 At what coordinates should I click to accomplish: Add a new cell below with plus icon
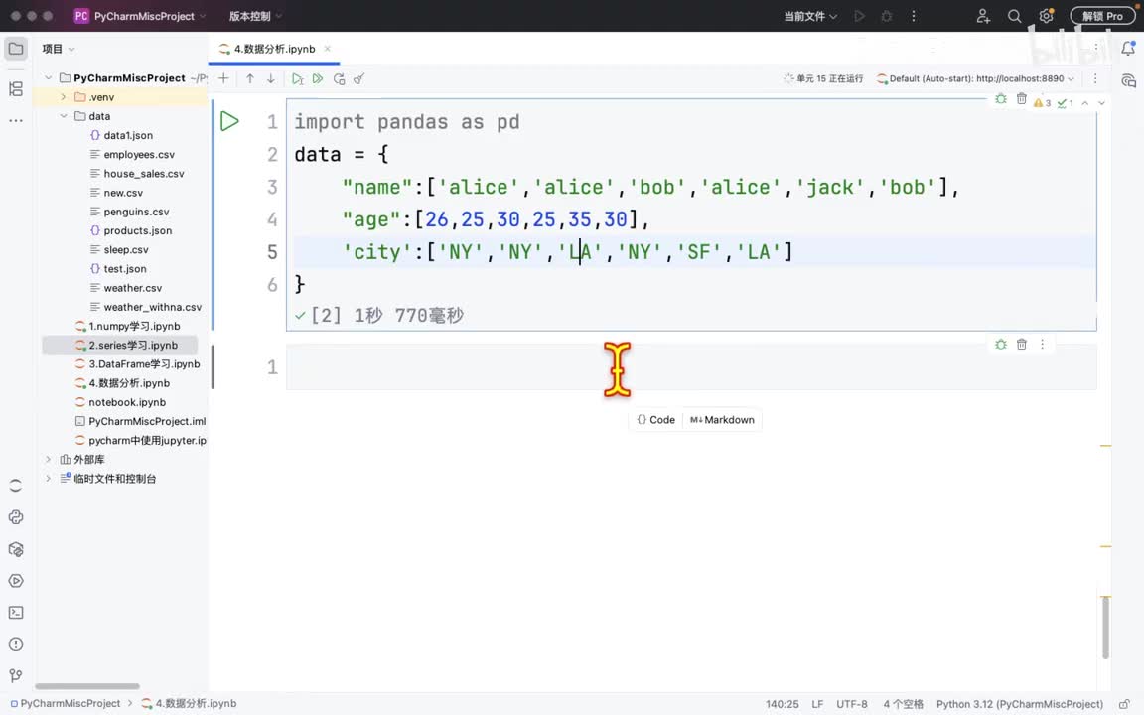[x=224, y=78]
